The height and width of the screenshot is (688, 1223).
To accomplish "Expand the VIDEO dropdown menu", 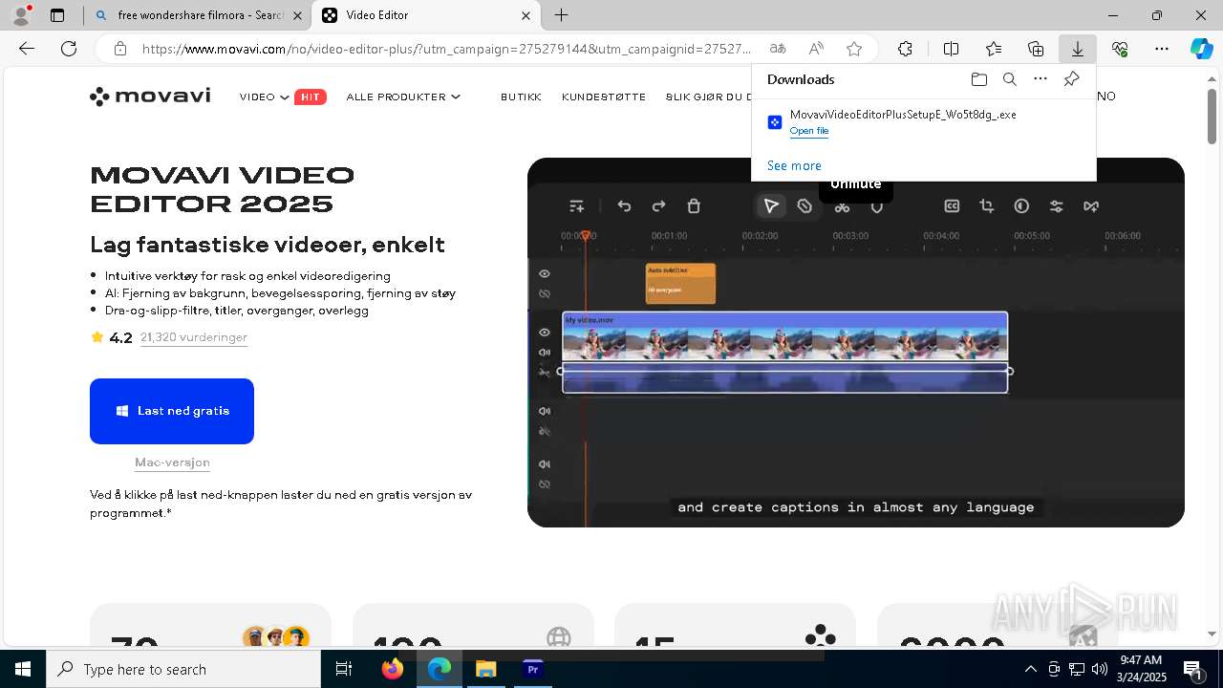I will 265,97.
